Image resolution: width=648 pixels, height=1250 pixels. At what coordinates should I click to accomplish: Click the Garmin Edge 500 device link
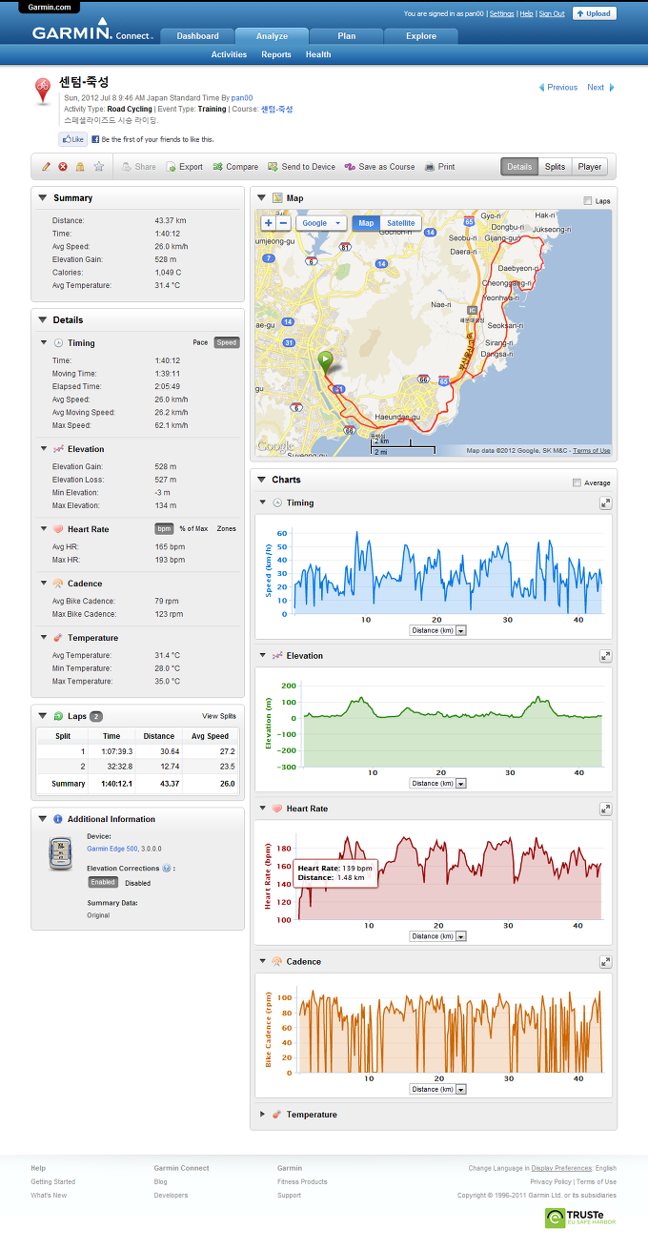[x=112, y=848]
